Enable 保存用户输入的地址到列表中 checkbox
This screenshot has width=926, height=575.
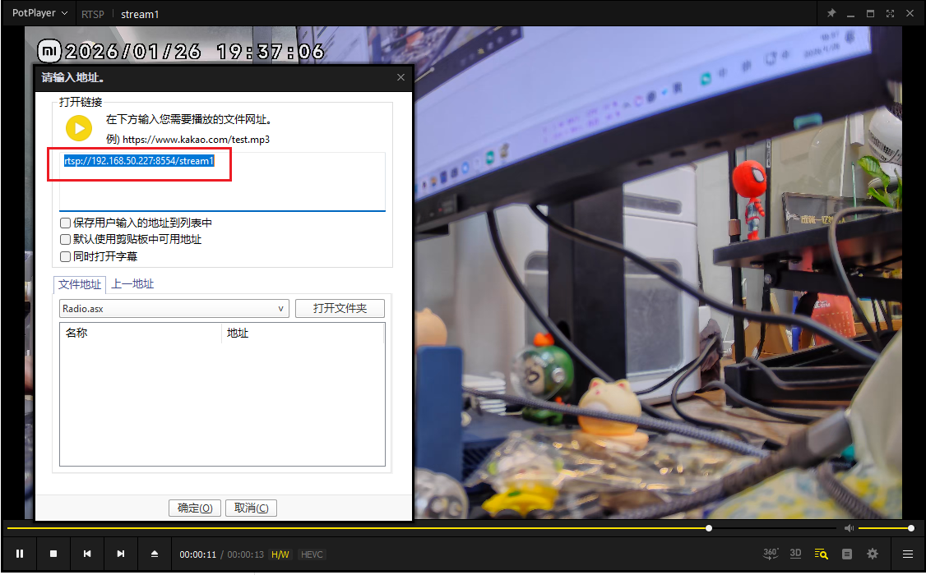[66, 223]
